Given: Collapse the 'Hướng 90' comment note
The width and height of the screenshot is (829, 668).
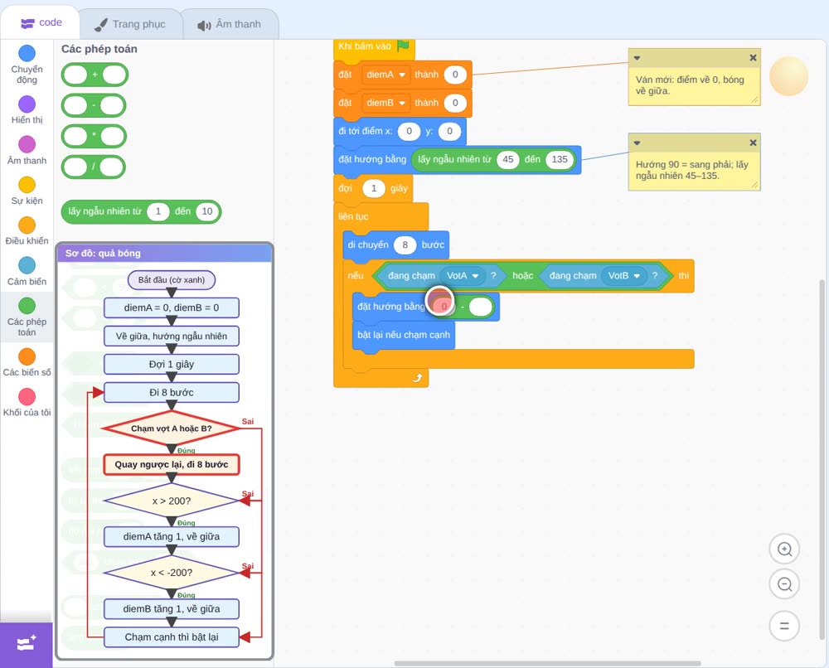Looking at the screenshot, I should (637, 143).
